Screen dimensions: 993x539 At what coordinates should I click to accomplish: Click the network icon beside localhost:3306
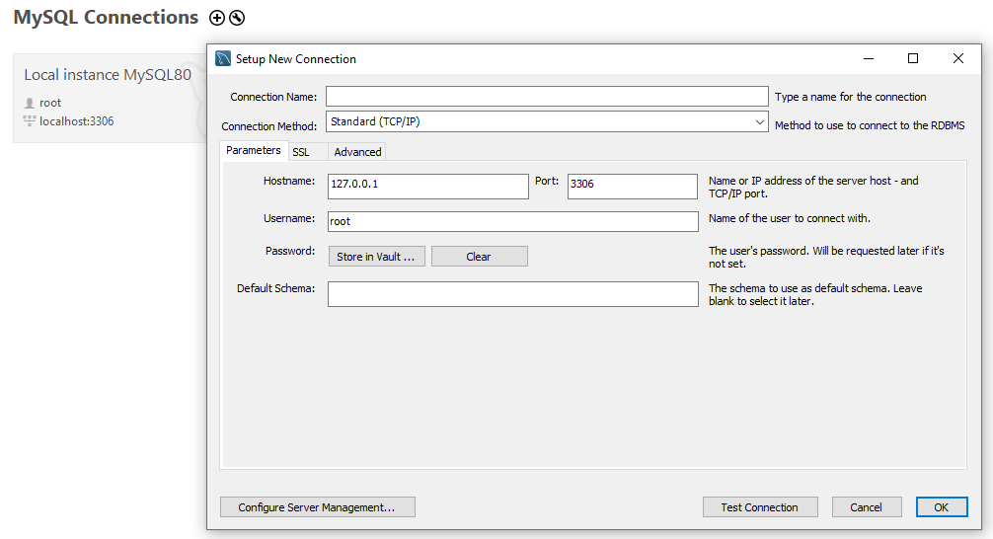click(30, 121)
